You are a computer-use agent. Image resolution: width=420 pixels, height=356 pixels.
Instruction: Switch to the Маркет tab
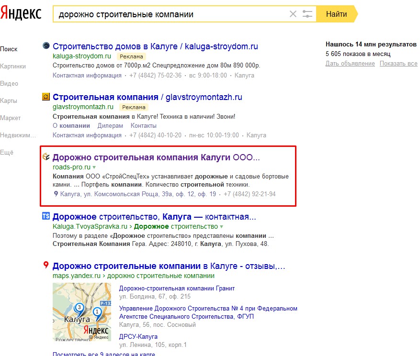point(11,118)
